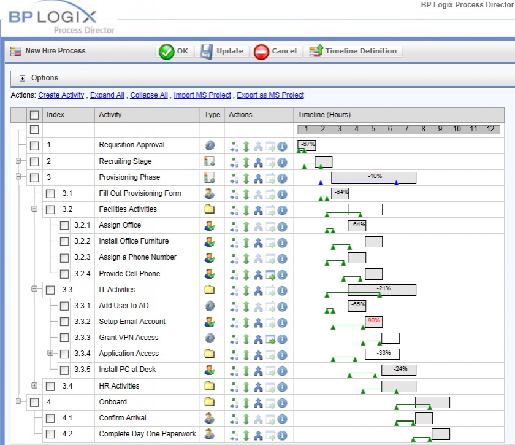Viewport: 515px width, 445px height.
Task: Click the Update button
Action: [222, 52]
